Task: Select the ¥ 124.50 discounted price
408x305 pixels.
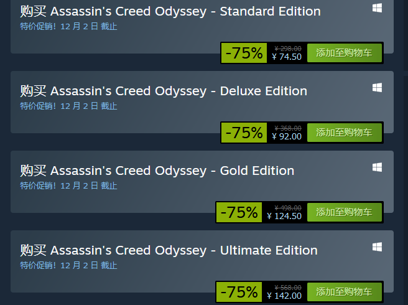Action: (284, 216)
